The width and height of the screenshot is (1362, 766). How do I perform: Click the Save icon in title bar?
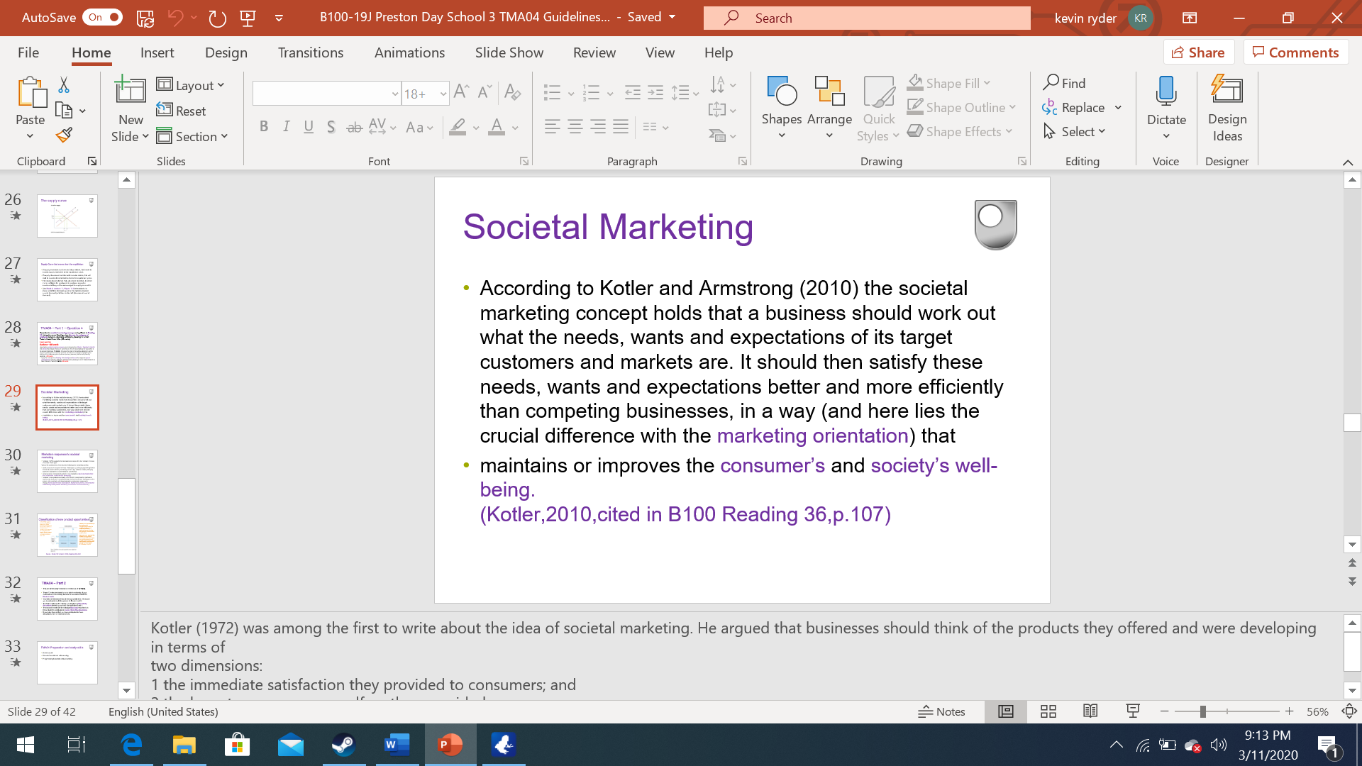tap(145, 18)
